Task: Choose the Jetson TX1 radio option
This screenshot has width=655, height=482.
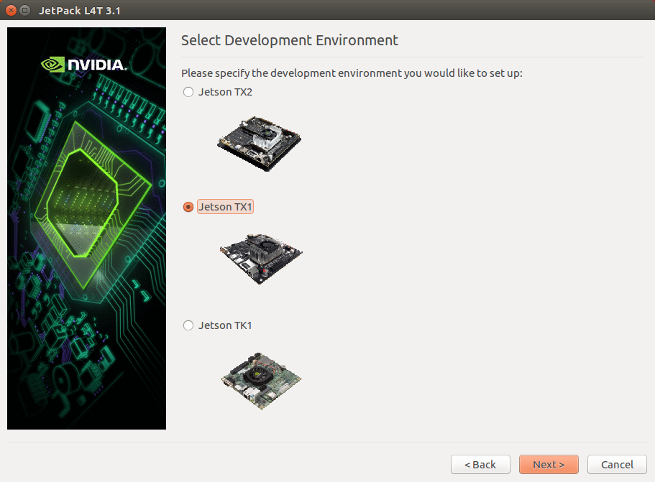Action: 188,207
